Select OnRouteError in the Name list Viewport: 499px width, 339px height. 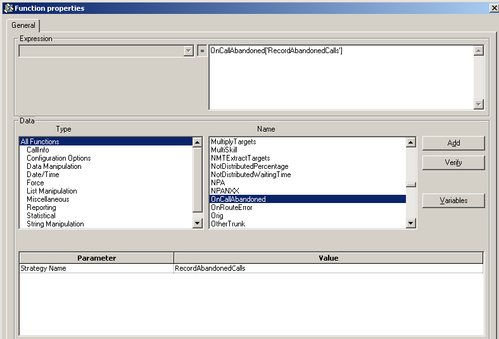(x=231, y=207)
